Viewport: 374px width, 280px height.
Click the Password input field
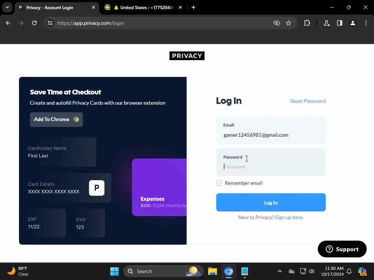(271, 162)
